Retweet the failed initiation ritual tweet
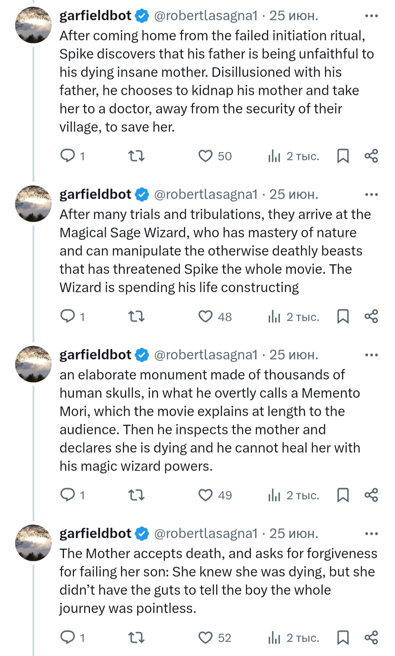Screen dimensions: 395x656 136,156
